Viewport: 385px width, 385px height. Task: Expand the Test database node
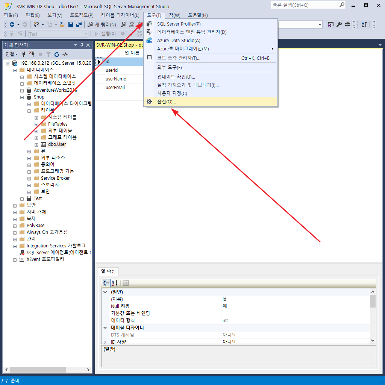[22, 199]
